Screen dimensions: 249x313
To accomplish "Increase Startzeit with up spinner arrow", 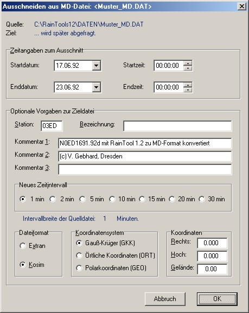I will [188, 63].
